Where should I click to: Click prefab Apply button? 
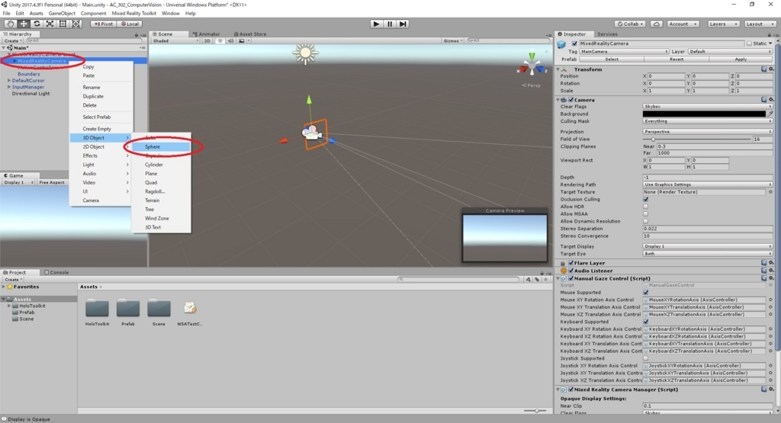tap(741, 59)
